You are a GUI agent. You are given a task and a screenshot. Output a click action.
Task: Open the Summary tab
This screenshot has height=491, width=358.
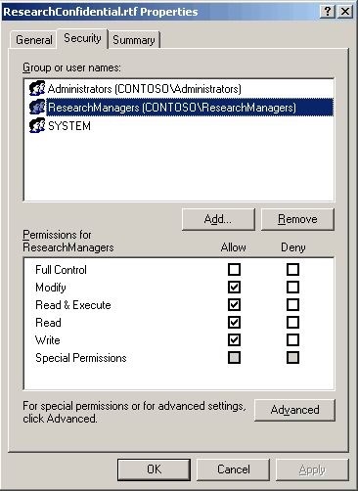pos(134,40)
